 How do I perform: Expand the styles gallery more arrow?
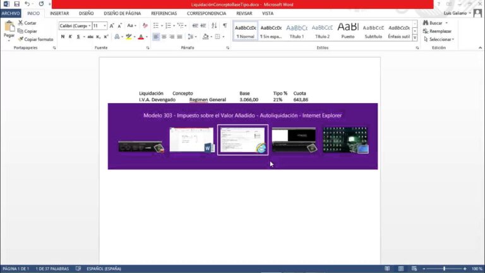tap(415, 38)
